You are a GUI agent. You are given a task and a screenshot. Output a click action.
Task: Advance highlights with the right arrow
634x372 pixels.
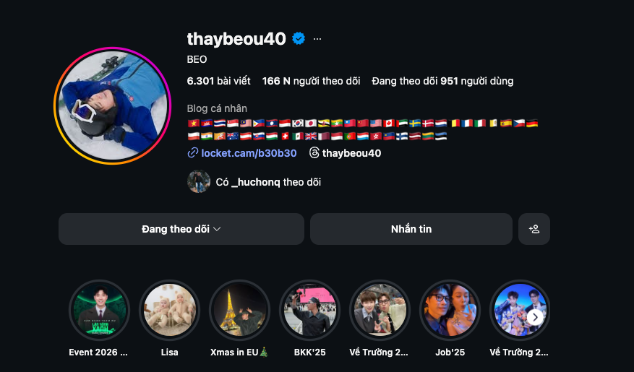pos(535,317)
